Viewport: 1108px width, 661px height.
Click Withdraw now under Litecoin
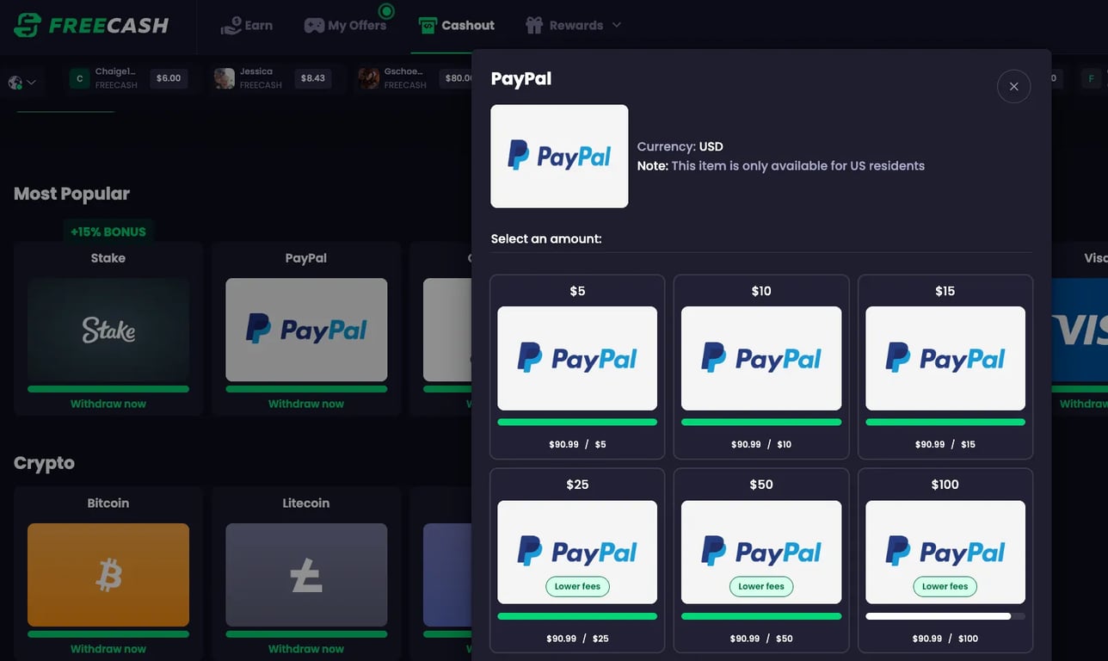coord(306,649)
